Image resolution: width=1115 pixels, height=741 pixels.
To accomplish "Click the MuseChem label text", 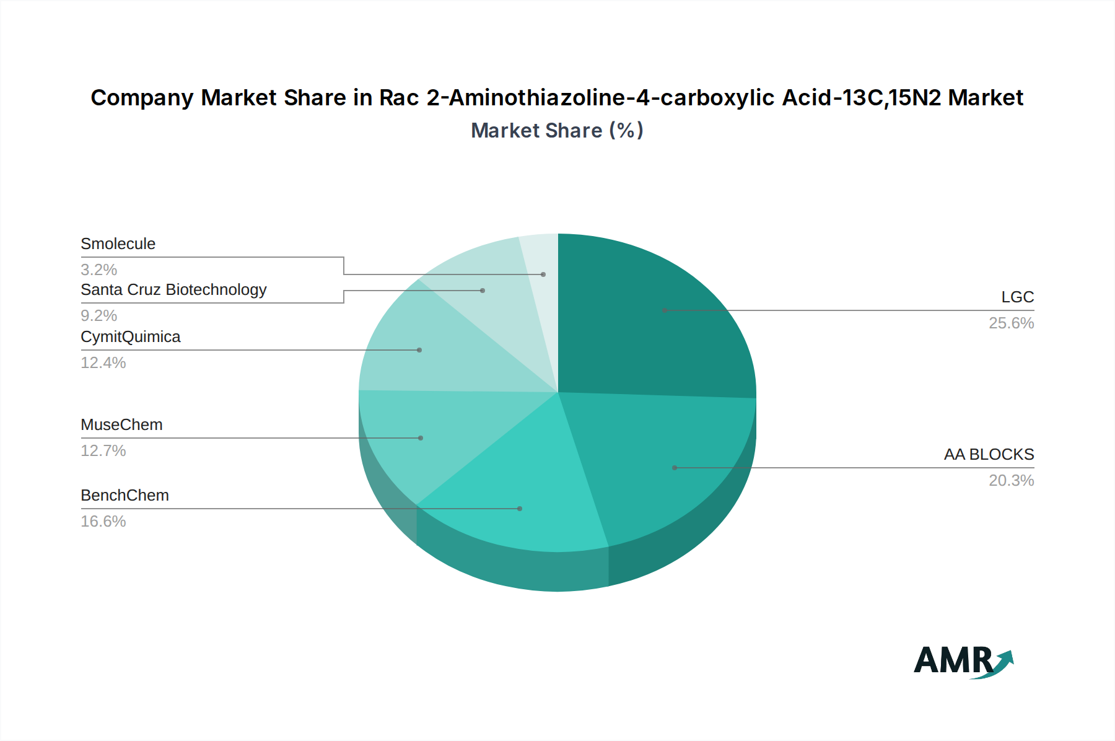I will [121, 425].
